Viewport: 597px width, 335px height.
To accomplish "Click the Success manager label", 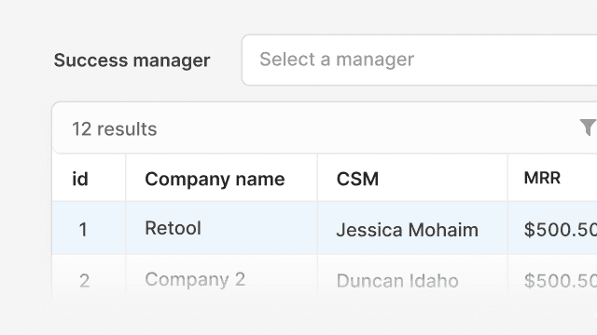I will [x=132, y=60].
